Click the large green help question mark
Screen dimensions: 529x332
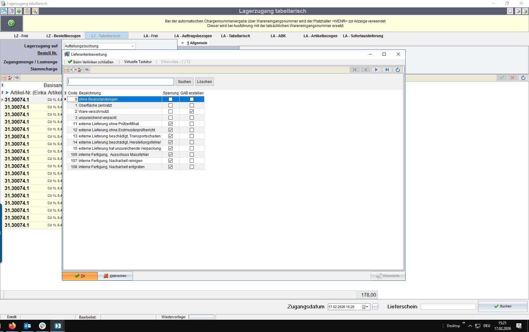coord(11,23)
